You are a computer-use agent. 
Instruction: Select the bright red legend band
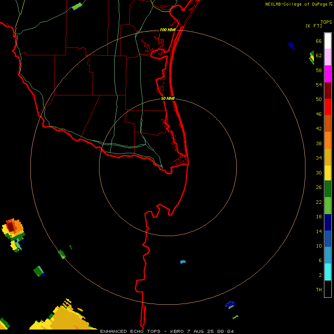pyautogui.click(x=328, y=107)
